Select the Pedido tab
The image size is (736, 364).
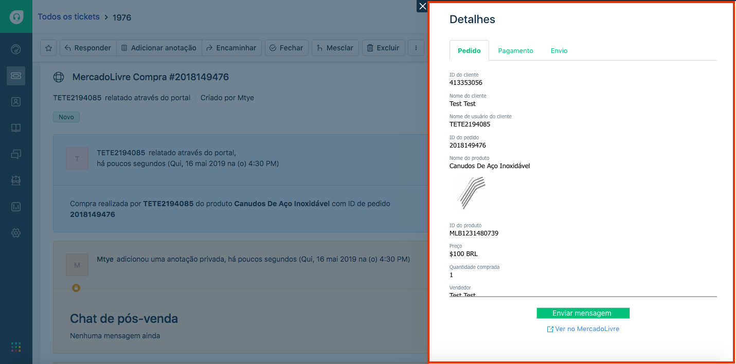click(469, 50)
